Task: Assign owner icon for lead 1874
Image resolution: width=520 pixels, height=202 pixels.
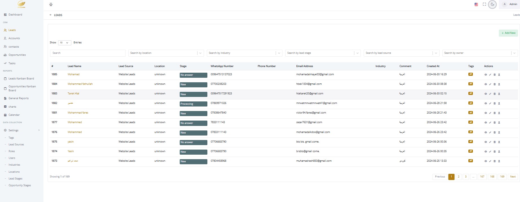Action: click(x=499, y=152)
